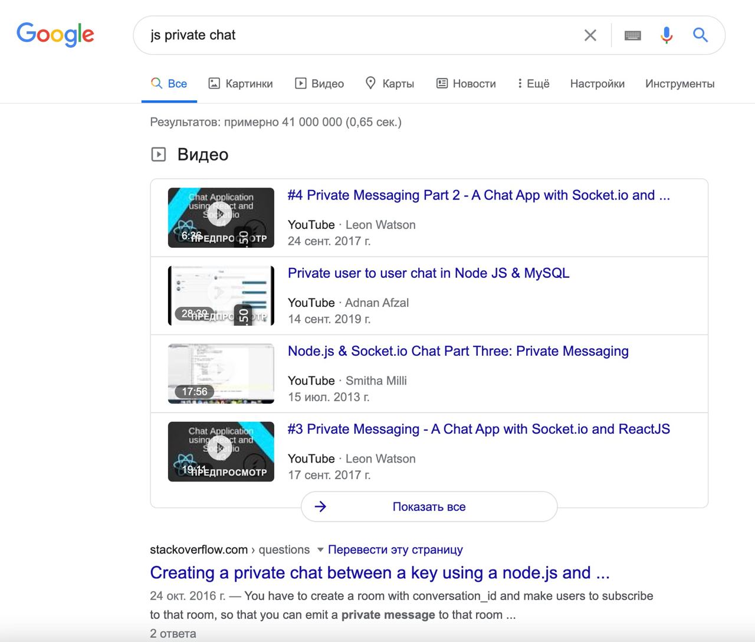Submit search with magnifier icon

click(x=700, y=35)
